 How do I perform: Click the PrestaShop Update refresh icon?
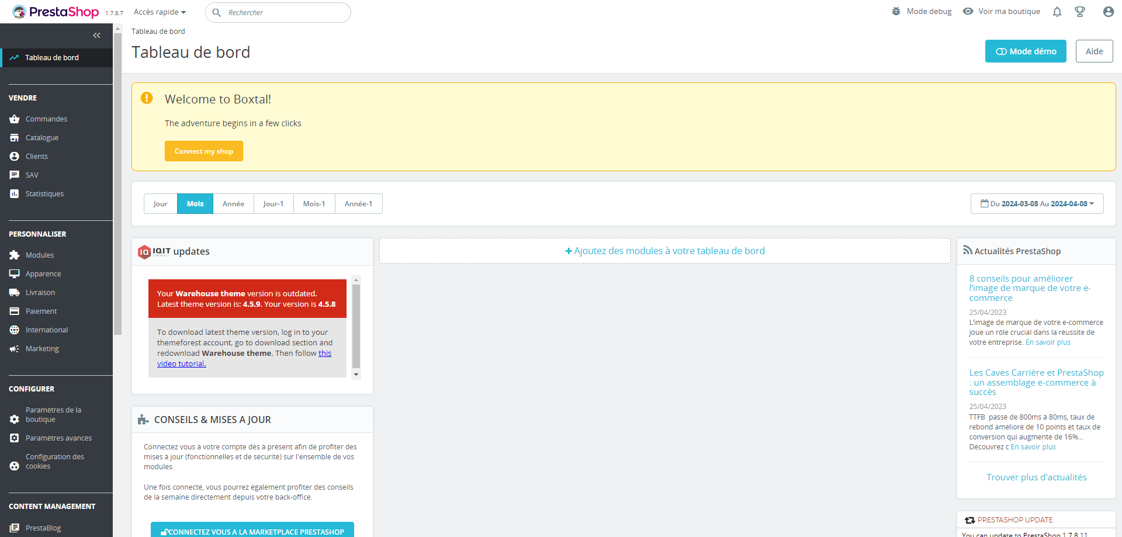970,520
